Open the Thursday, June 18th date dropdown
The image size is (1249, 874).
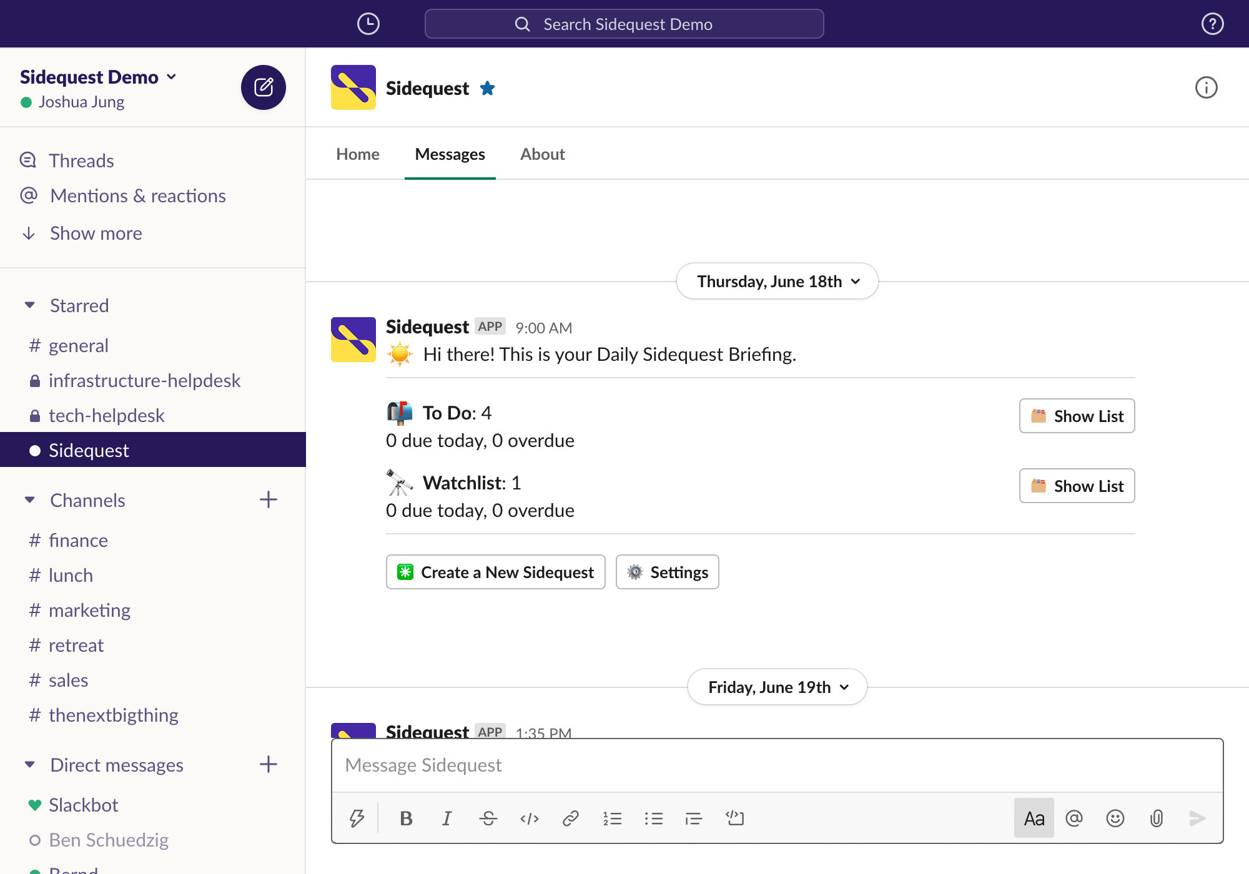coord(778,281)
